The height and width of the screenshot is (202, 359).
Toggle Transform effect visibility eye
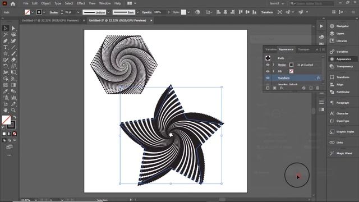[268, 78]
